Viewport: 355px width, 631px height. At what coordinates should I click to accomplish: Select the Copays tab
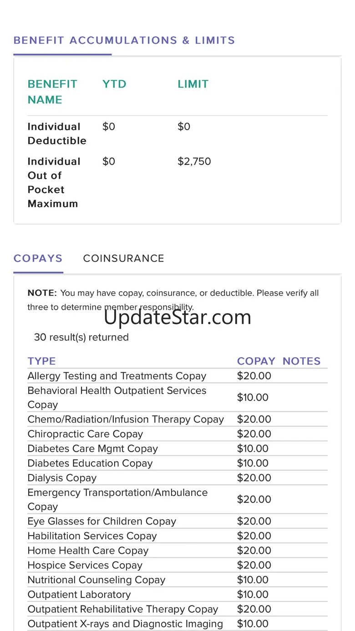click(x=38, y=258)
